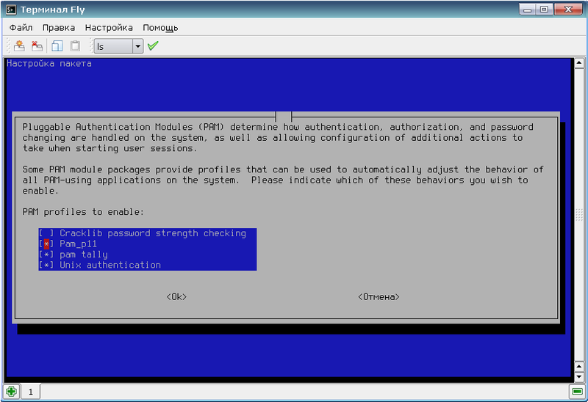Toggle the pam tally checkbox
This screenshot has height=402, width=588.
coord(46,255)
